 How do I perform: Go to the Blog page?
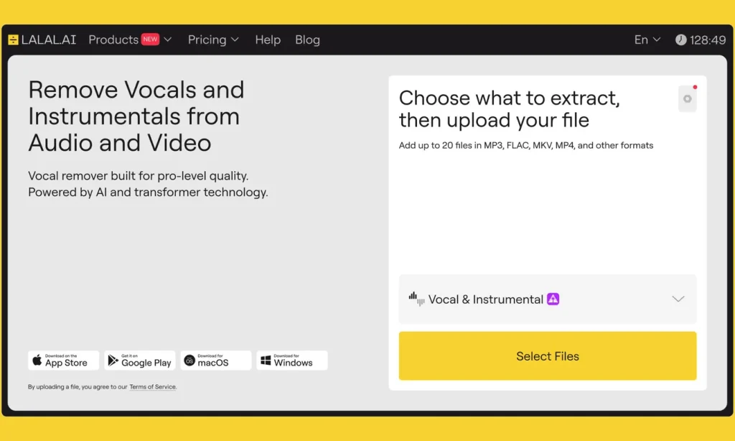pyautogui.click(x=307, y=40)
